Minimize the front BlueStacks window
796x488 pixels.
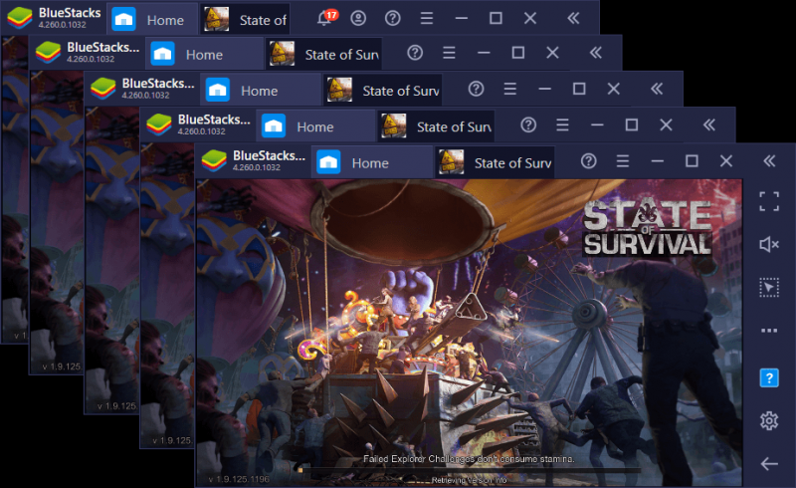pos(658,161)
